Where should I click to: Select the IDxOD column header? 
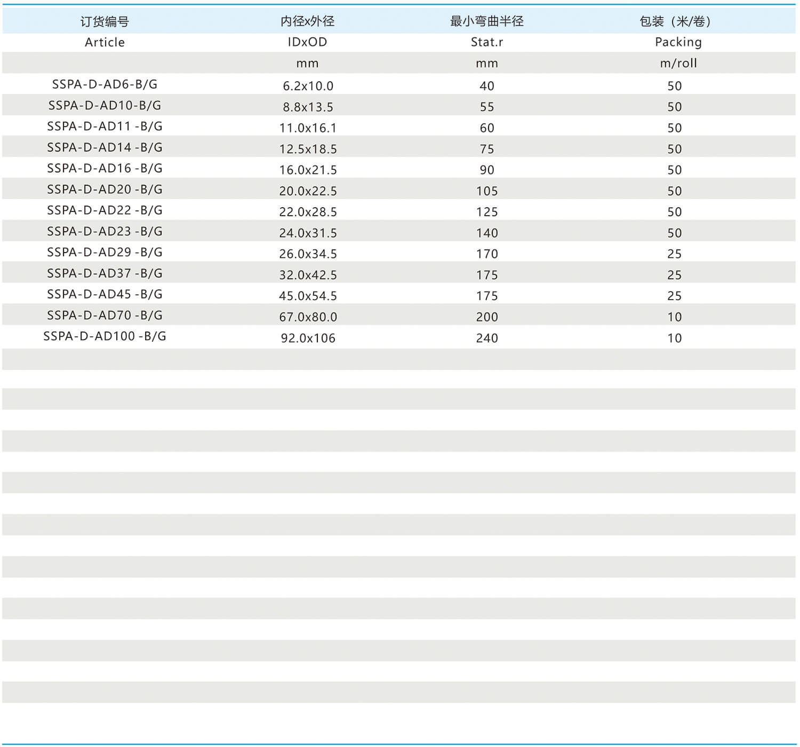point(307,42)
